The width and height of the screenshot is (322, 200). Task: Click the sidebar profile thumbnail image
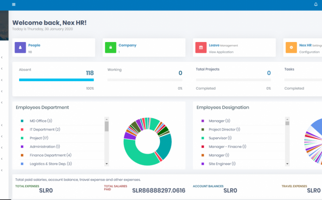(4, 25)
